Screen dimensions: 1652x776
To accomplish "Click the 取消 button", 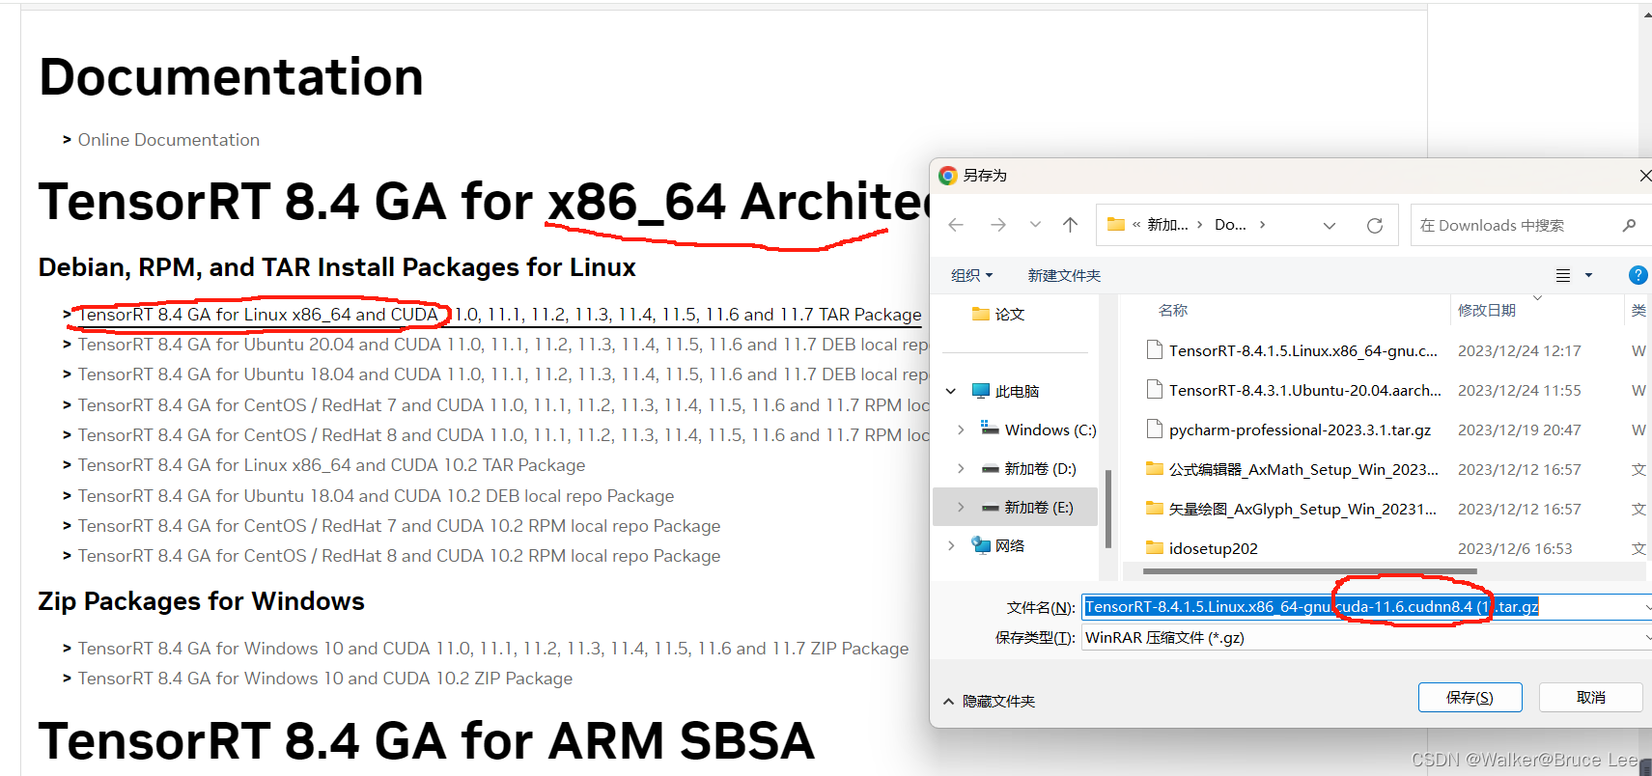I will pos(1590,697).
